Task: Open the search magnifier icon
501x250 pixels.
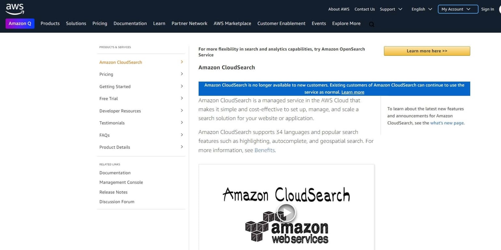Action: pyautogui.click(x=372, y=24)
